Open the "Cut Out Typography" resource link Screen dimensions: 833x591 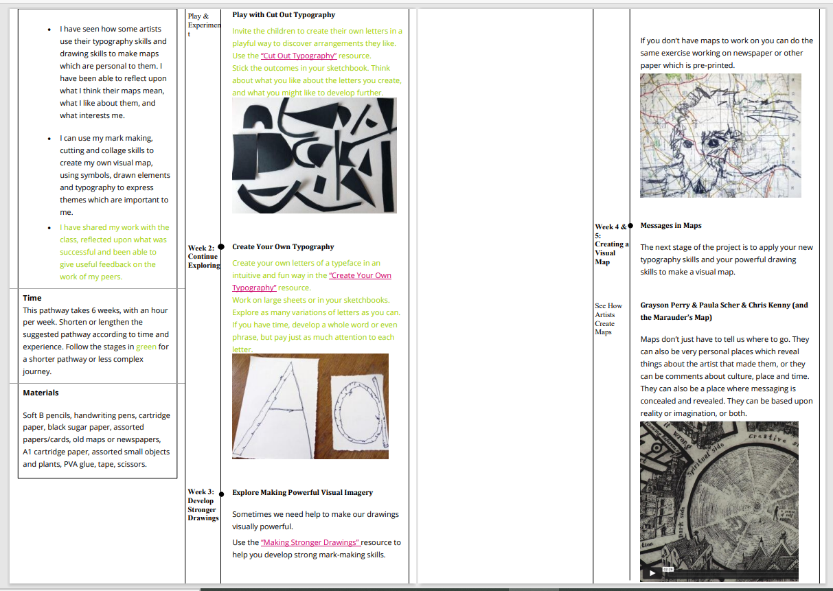click(x=299, y=56)
